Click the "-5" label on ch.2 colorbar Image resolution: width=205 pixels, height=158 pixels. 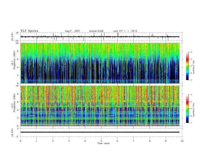tap(191, 109)
